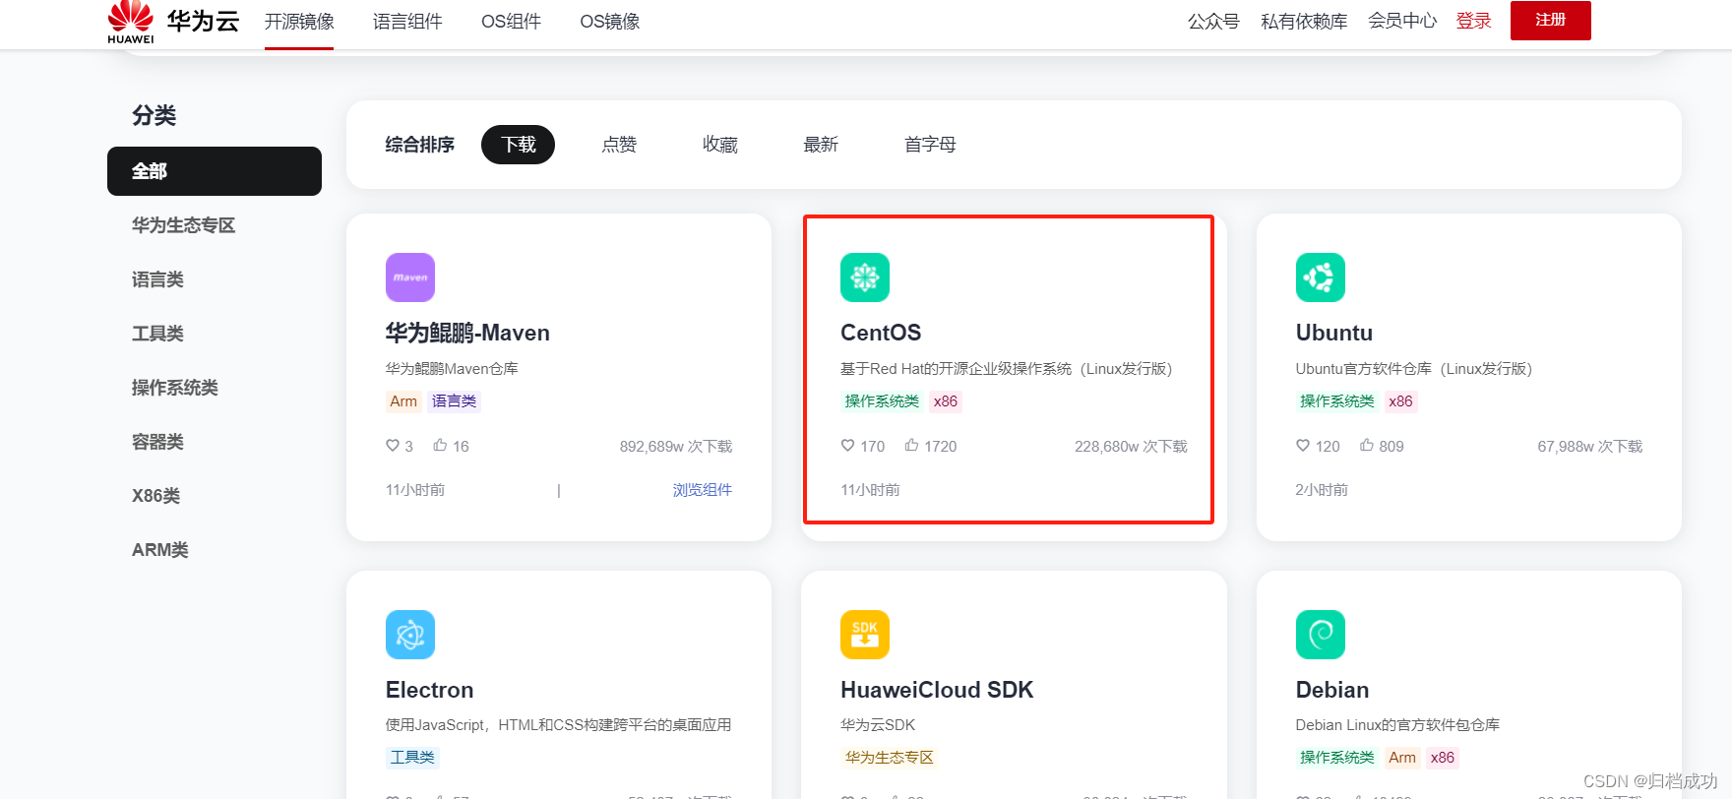
Task: Click CentOS card's 操作系统类 tag
Action: point(882,401)
